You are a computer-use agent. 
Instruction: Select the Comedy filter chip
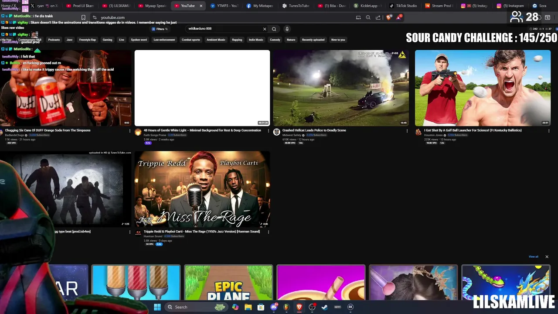pyautogui.click(x=275, y=40)
